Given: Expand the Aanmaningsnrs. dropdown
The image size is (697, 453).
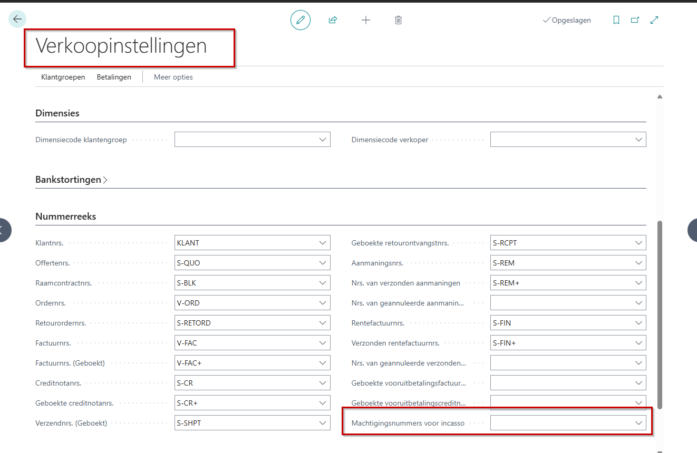Looking at the screenshot, I should [x=638, y=263].
